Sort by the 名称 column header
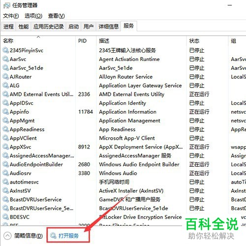 pyautogui.click(x=38, y=41)
